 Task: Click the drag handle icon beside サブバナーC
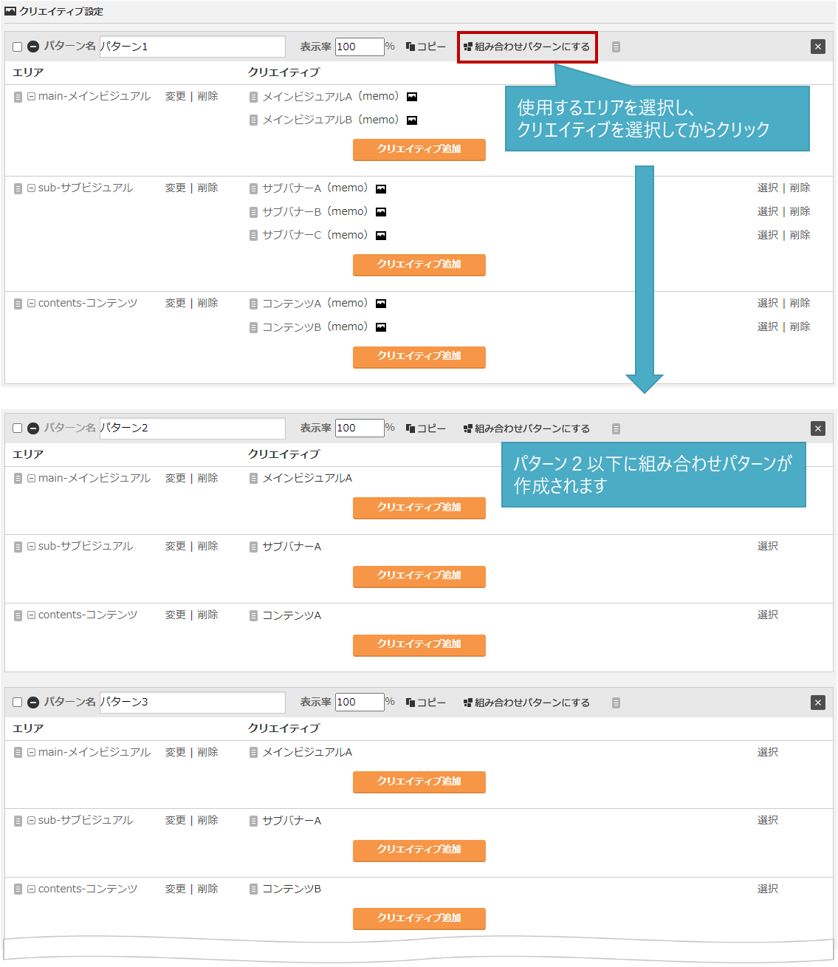click(x=253, y=236)
